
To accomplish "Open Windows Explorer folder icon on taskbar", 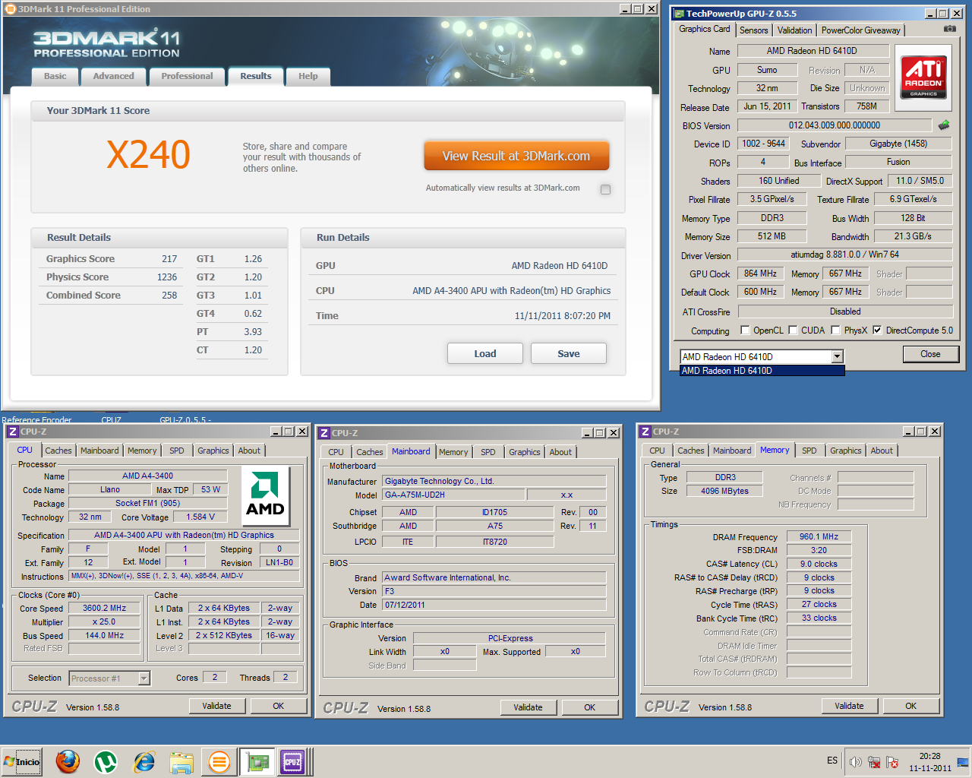I will [181, 762].
